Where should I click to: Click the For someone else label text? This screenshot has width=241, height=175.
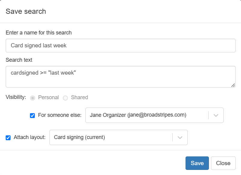pyautogui.click(x=60, y=115)
